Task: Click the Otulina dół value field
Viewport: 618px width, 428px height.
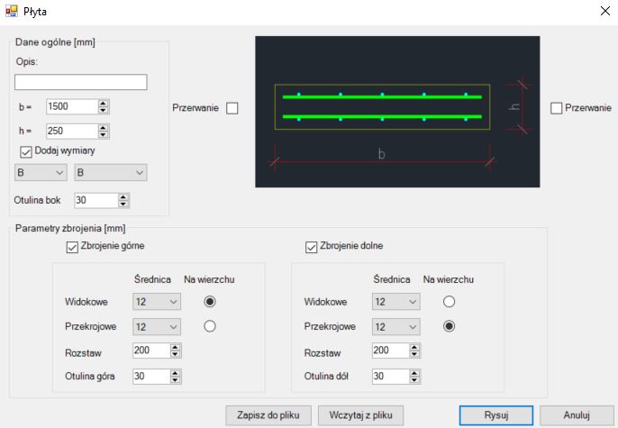Action: (391, 377)
